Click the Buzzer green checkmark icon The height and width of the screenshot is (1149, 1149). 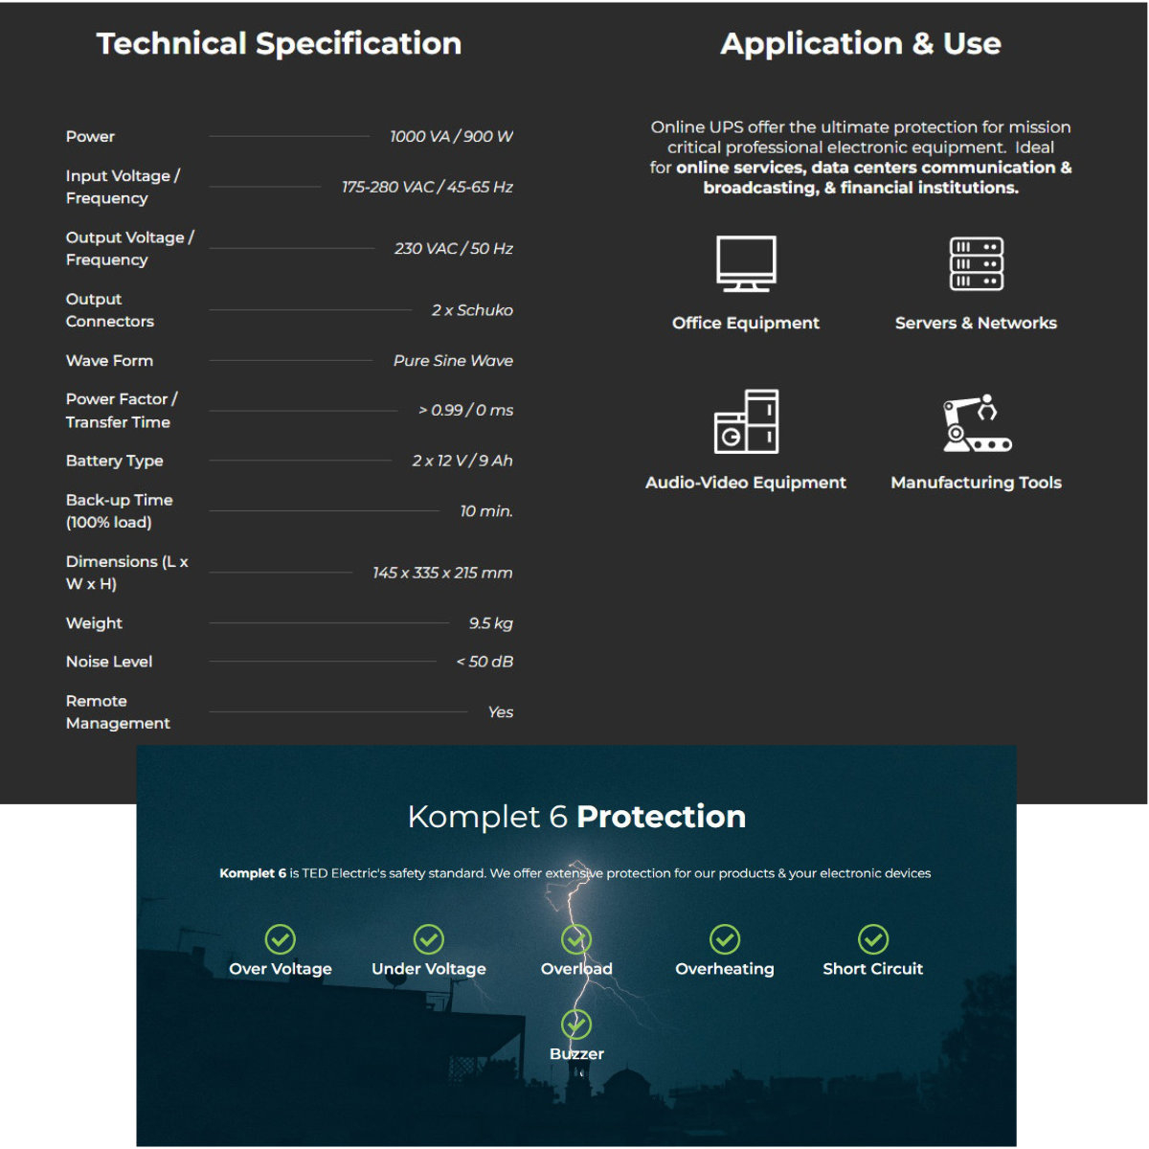(576, 1024)
